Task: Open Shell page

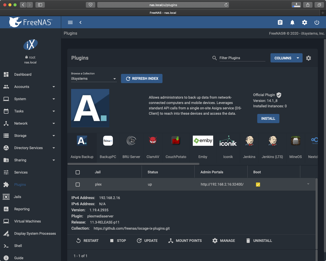Action: tap(31, 246)
